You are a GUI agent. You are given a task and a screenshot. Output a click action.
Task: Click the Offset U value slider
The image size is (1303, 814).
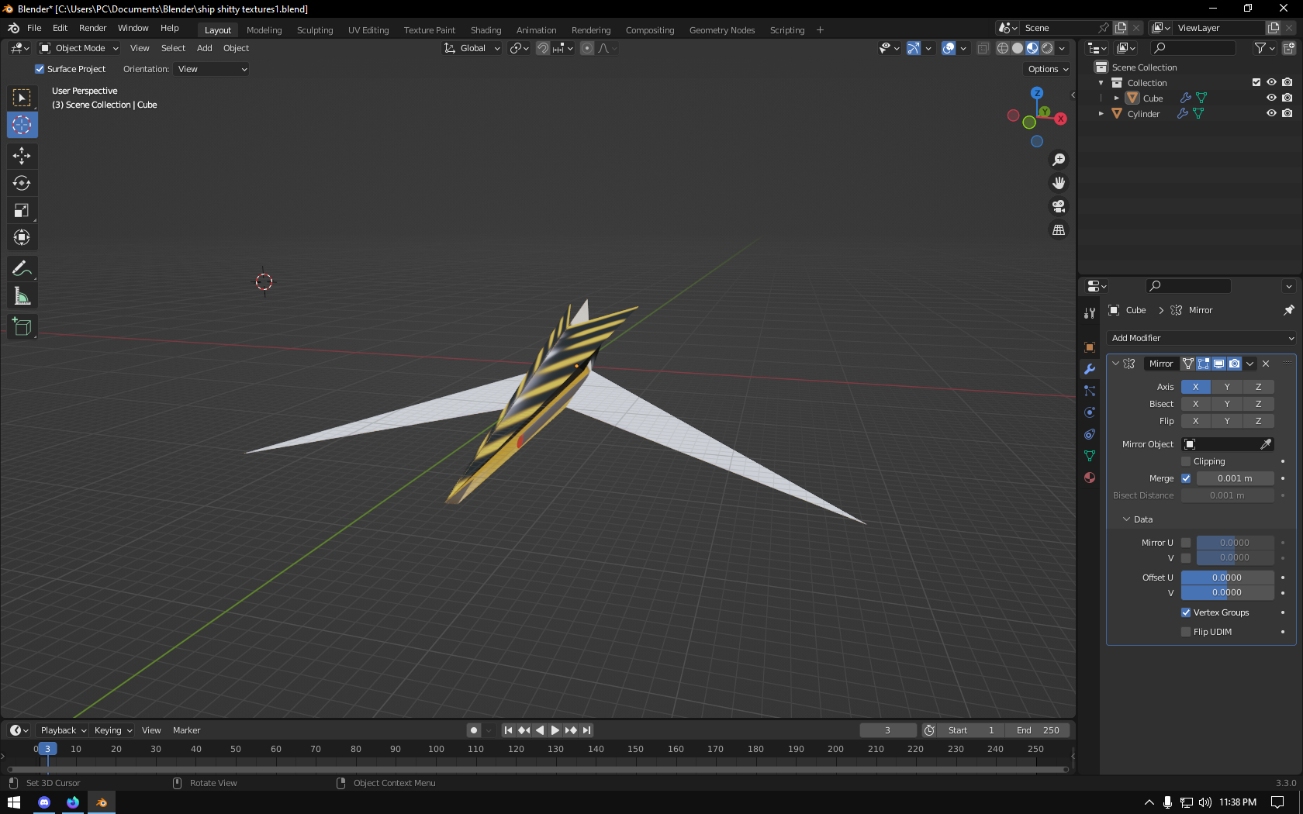click(1227, 578)
